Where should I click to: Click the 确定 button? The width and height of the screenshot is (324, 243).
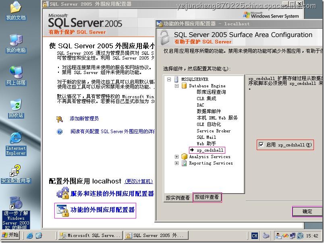point(307,212)
